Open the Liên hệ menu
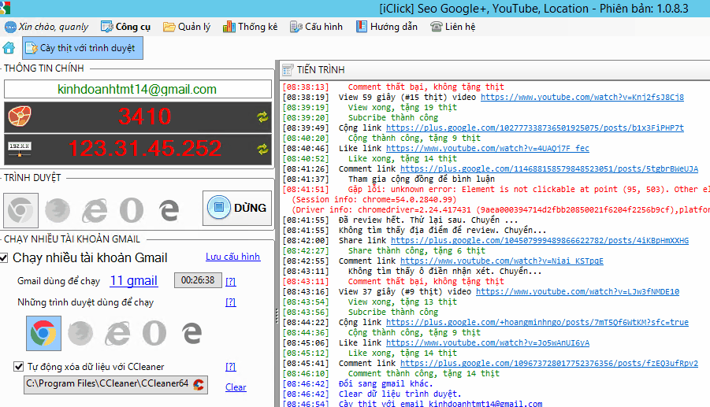Screen dimensions: 710x407 [453, 27]
